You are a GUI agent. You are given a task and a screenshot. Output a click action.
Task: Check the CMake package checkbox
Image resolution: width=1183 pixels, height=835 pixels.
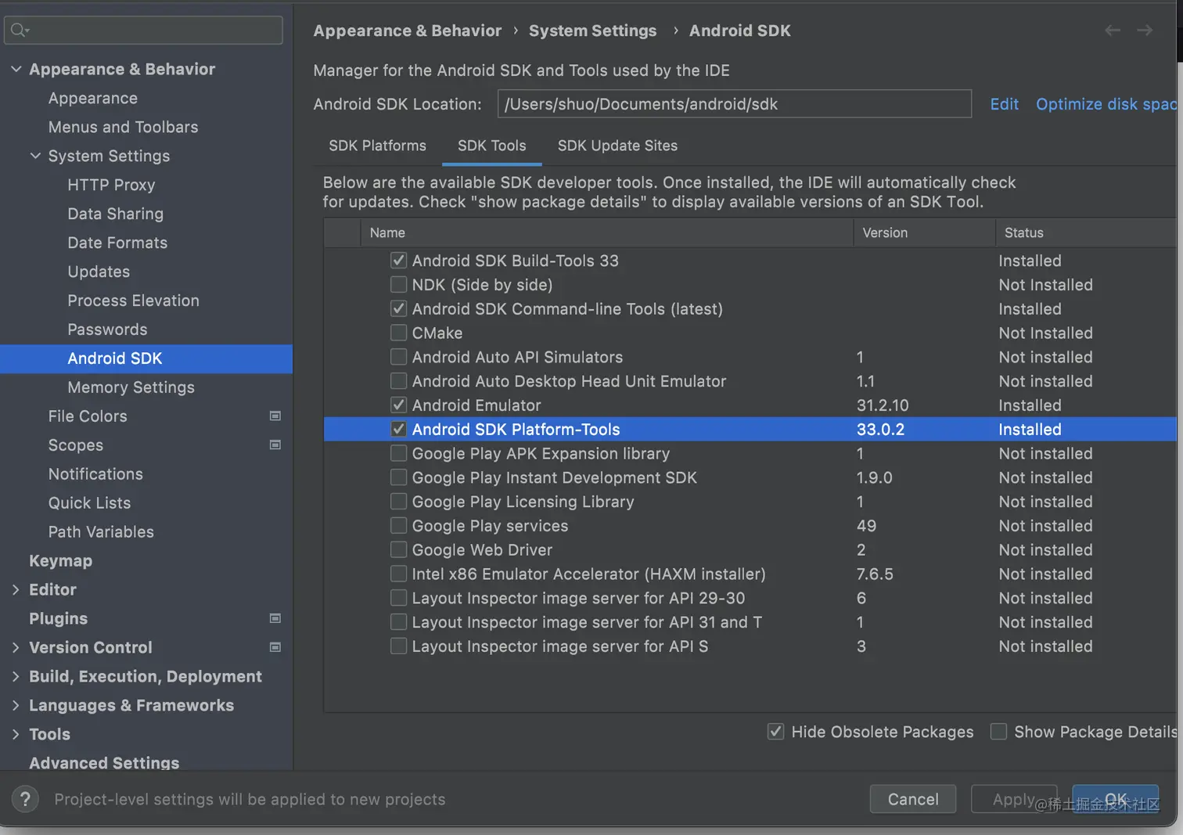point(398,333)
